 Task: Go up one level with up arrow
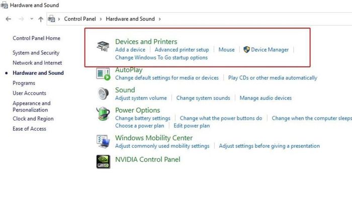pyautogui.click(x=41, y=19)
